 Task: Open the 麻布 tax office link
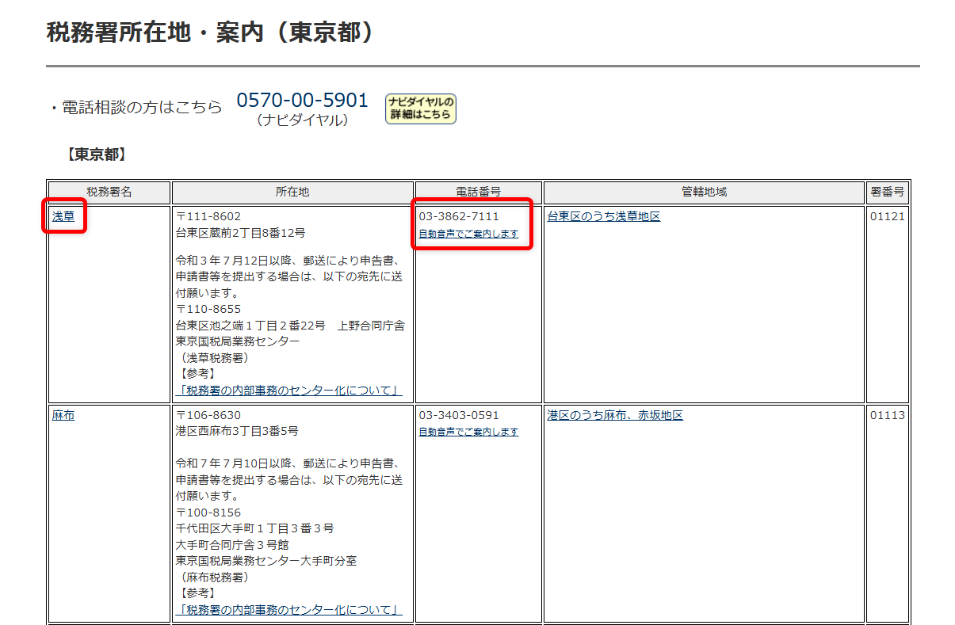pos(63,415)
